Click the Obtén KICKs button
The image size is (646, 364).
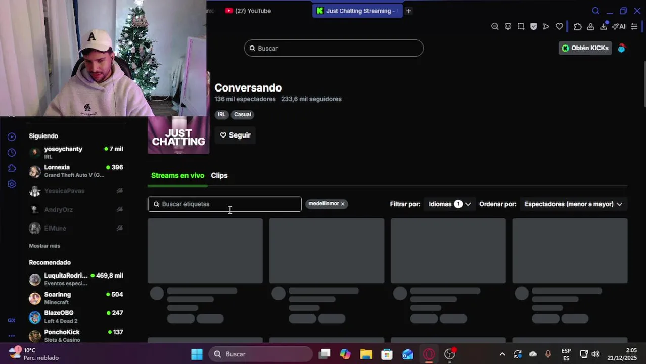(x=585, y=48)
